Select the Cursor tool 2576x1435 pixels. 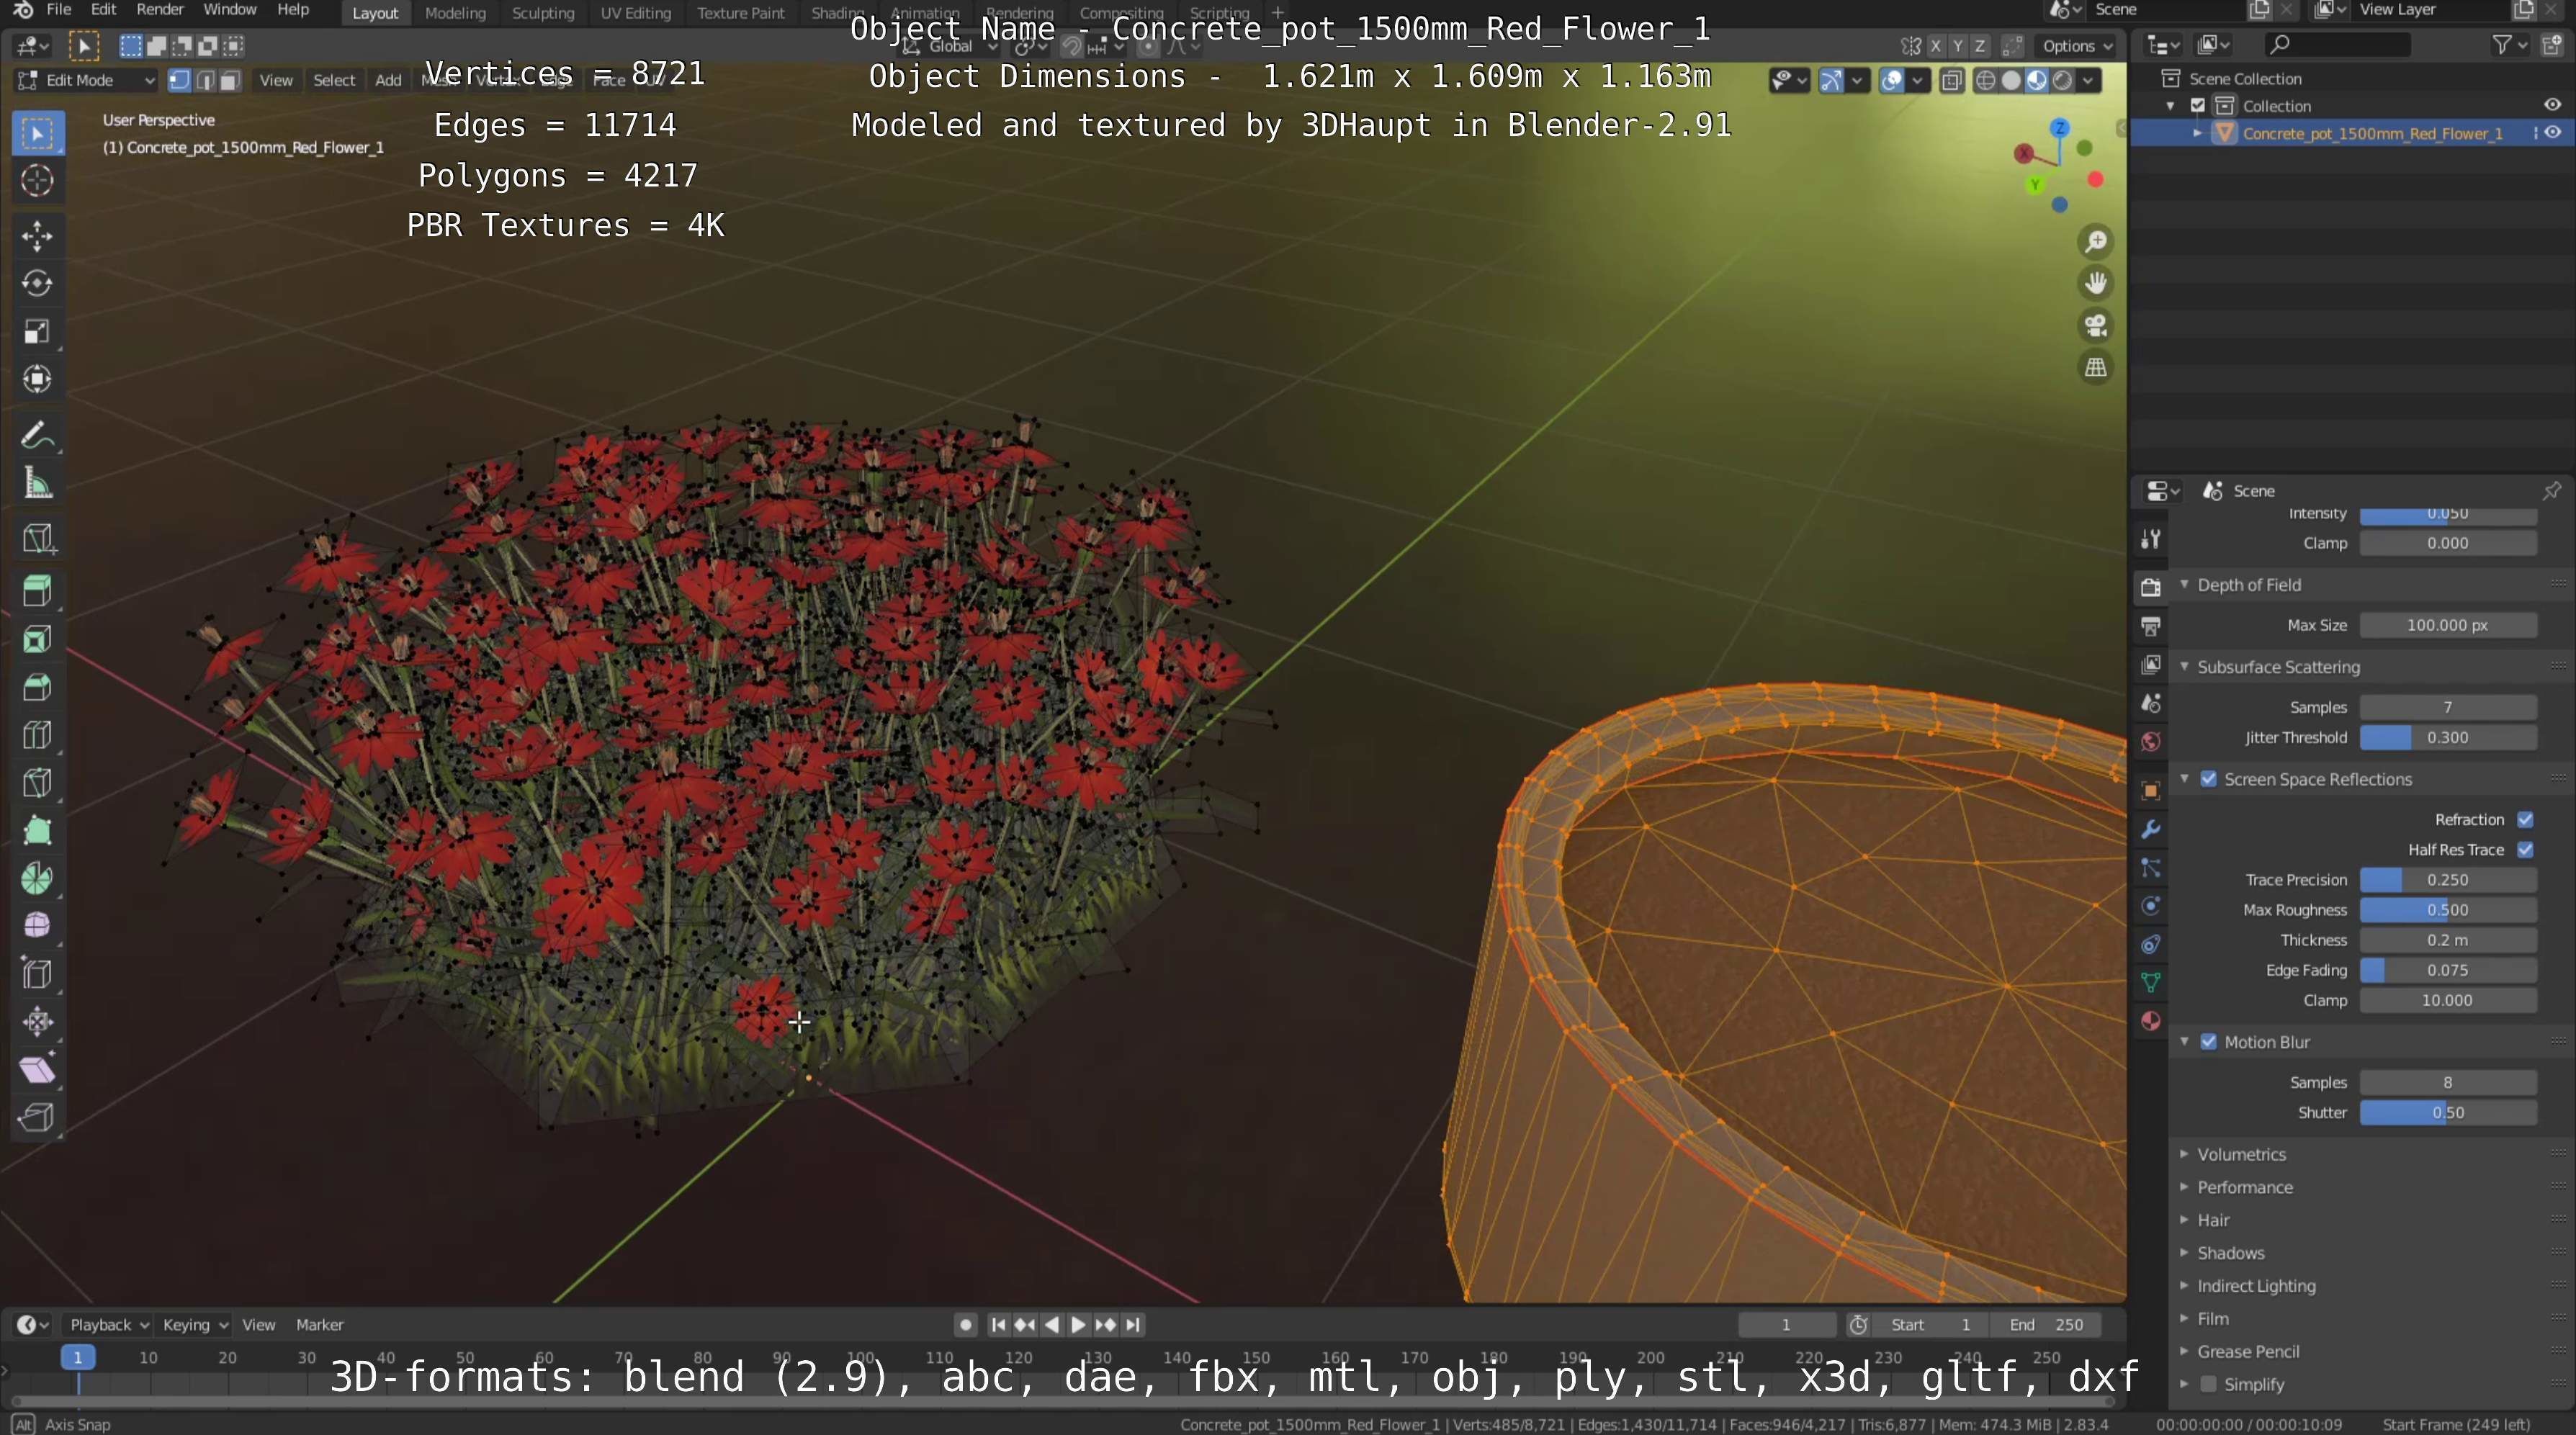click(38, 180)
